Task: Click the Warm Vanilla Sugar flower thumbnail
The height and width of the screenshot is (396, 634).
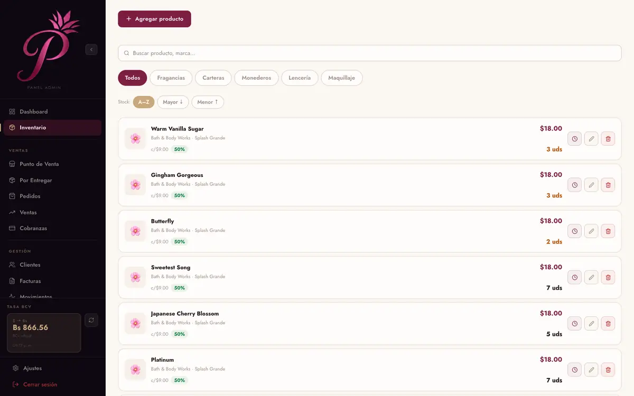Action: (135, 139)
